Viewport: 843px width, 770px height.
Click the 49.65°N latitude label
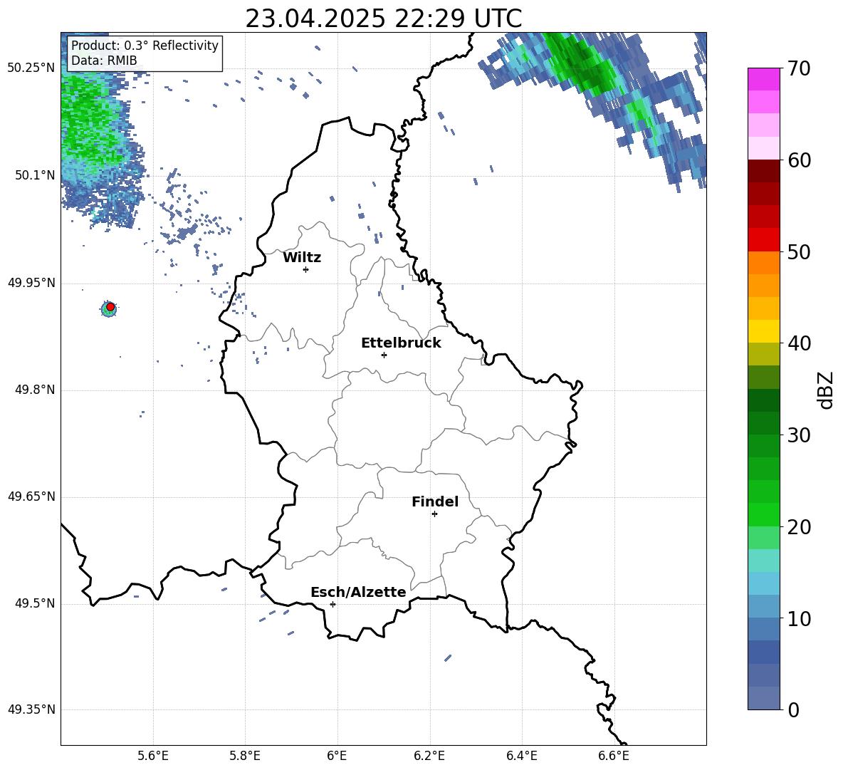31,496
